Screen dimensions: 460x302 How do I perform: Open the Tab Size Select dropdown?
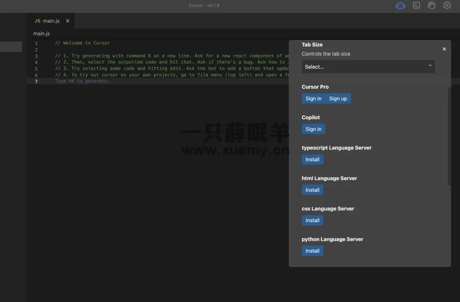[368, 67]
